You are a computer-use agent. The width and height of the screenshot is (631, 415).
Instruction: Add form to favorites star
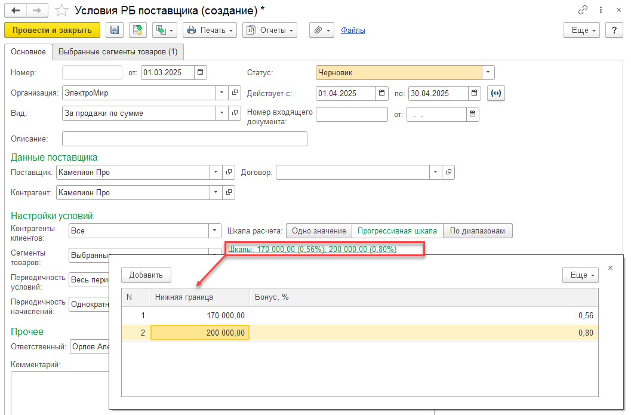click(61, 10)
